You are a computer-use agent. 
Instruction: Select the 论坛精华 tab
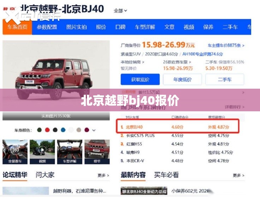15,175
